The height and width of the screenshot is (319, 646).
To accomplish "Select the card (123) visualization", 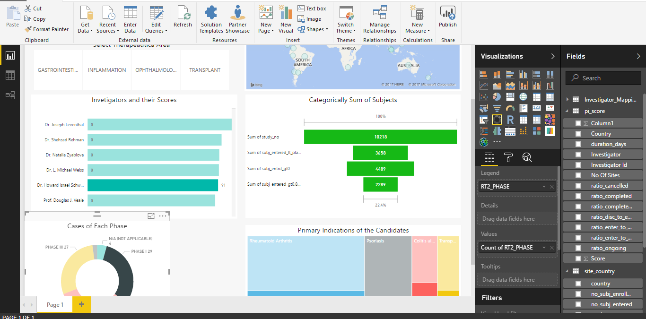I will tap(536, 108).
